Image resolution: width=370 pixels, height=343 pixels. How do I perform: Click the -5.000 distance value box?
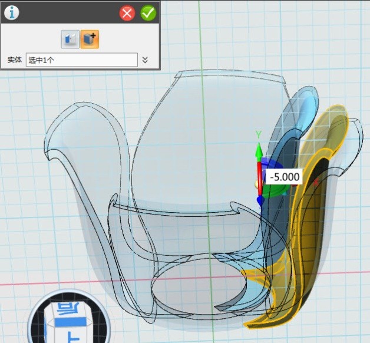[283, 177]
